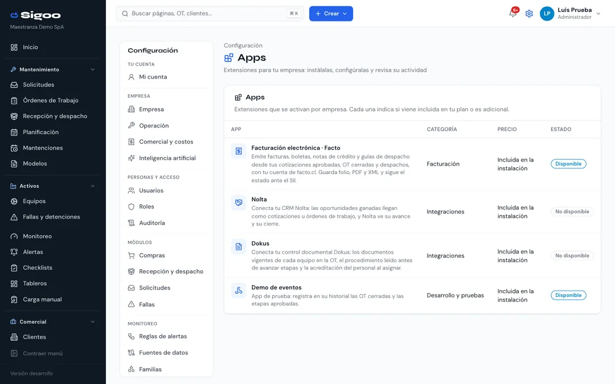615x384 pixels.
Task: Open Comercial y costos settings
Action: 166,142
